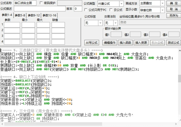Click the 公式描述 input field

40,9
